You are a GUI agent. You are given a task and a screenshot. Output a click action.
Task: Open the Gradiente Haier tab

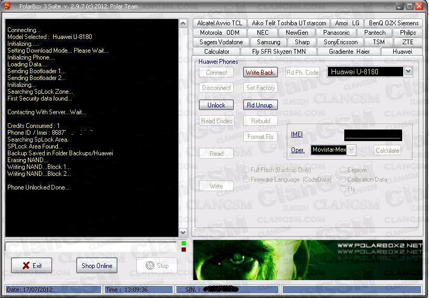click(349, 52)
